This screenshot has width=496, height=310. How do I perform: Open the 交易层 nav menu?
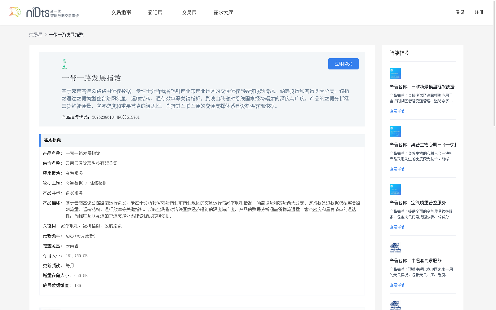189,12
